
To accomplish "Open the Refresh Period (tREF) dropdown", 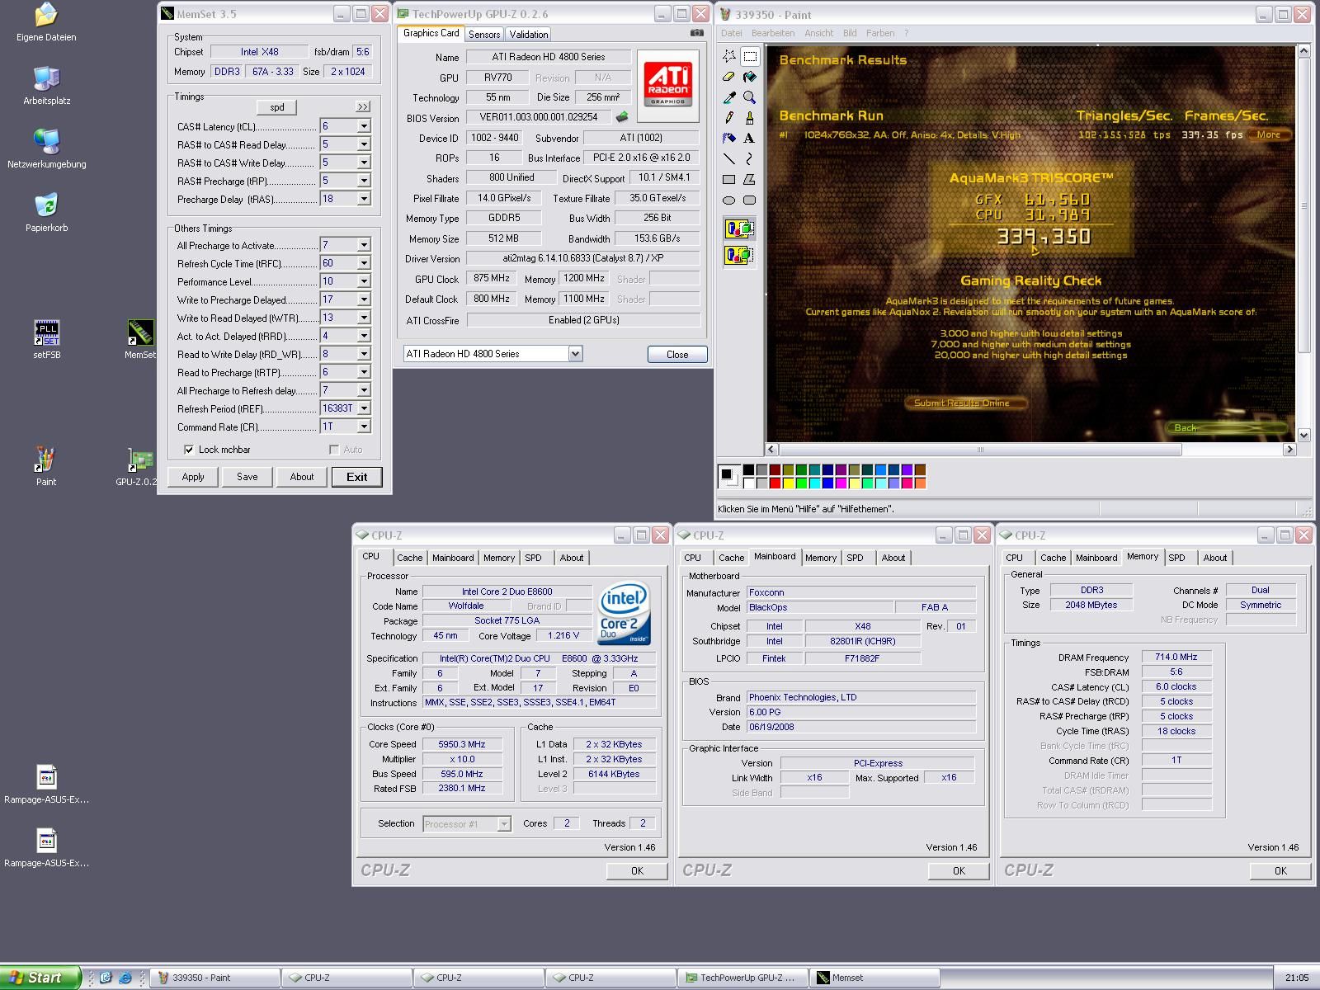I will (363, 408).
